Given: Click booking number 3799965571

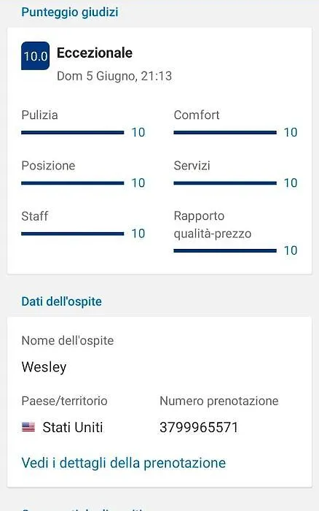Looking at the screenshot, I should click(199, 427).
